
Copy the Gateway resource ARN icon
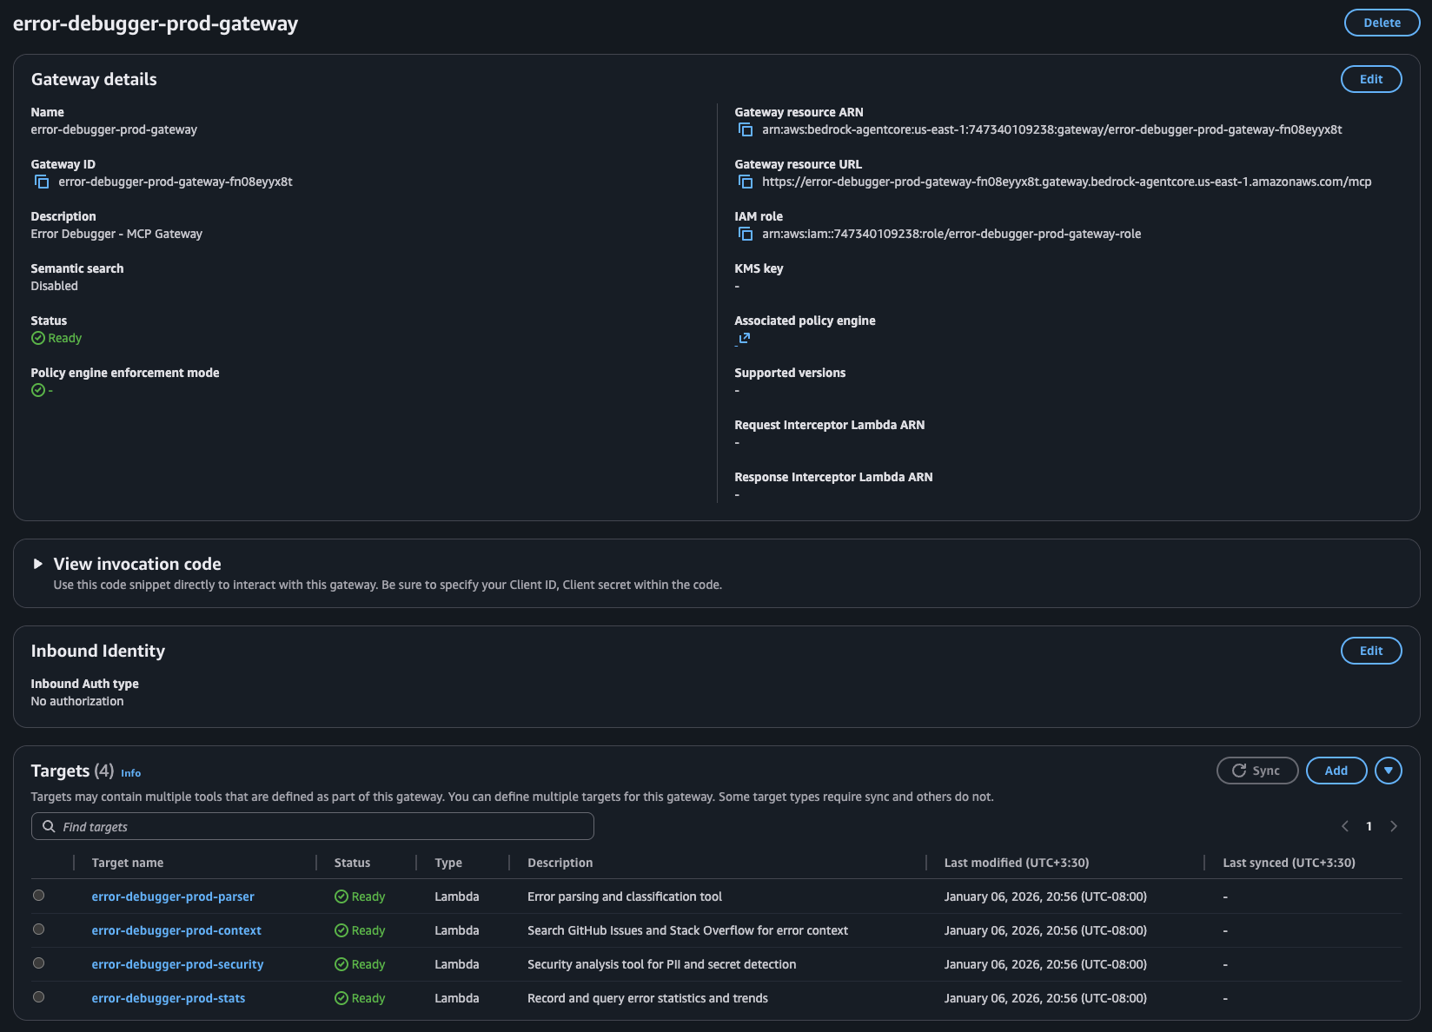(x=746, y=129)
